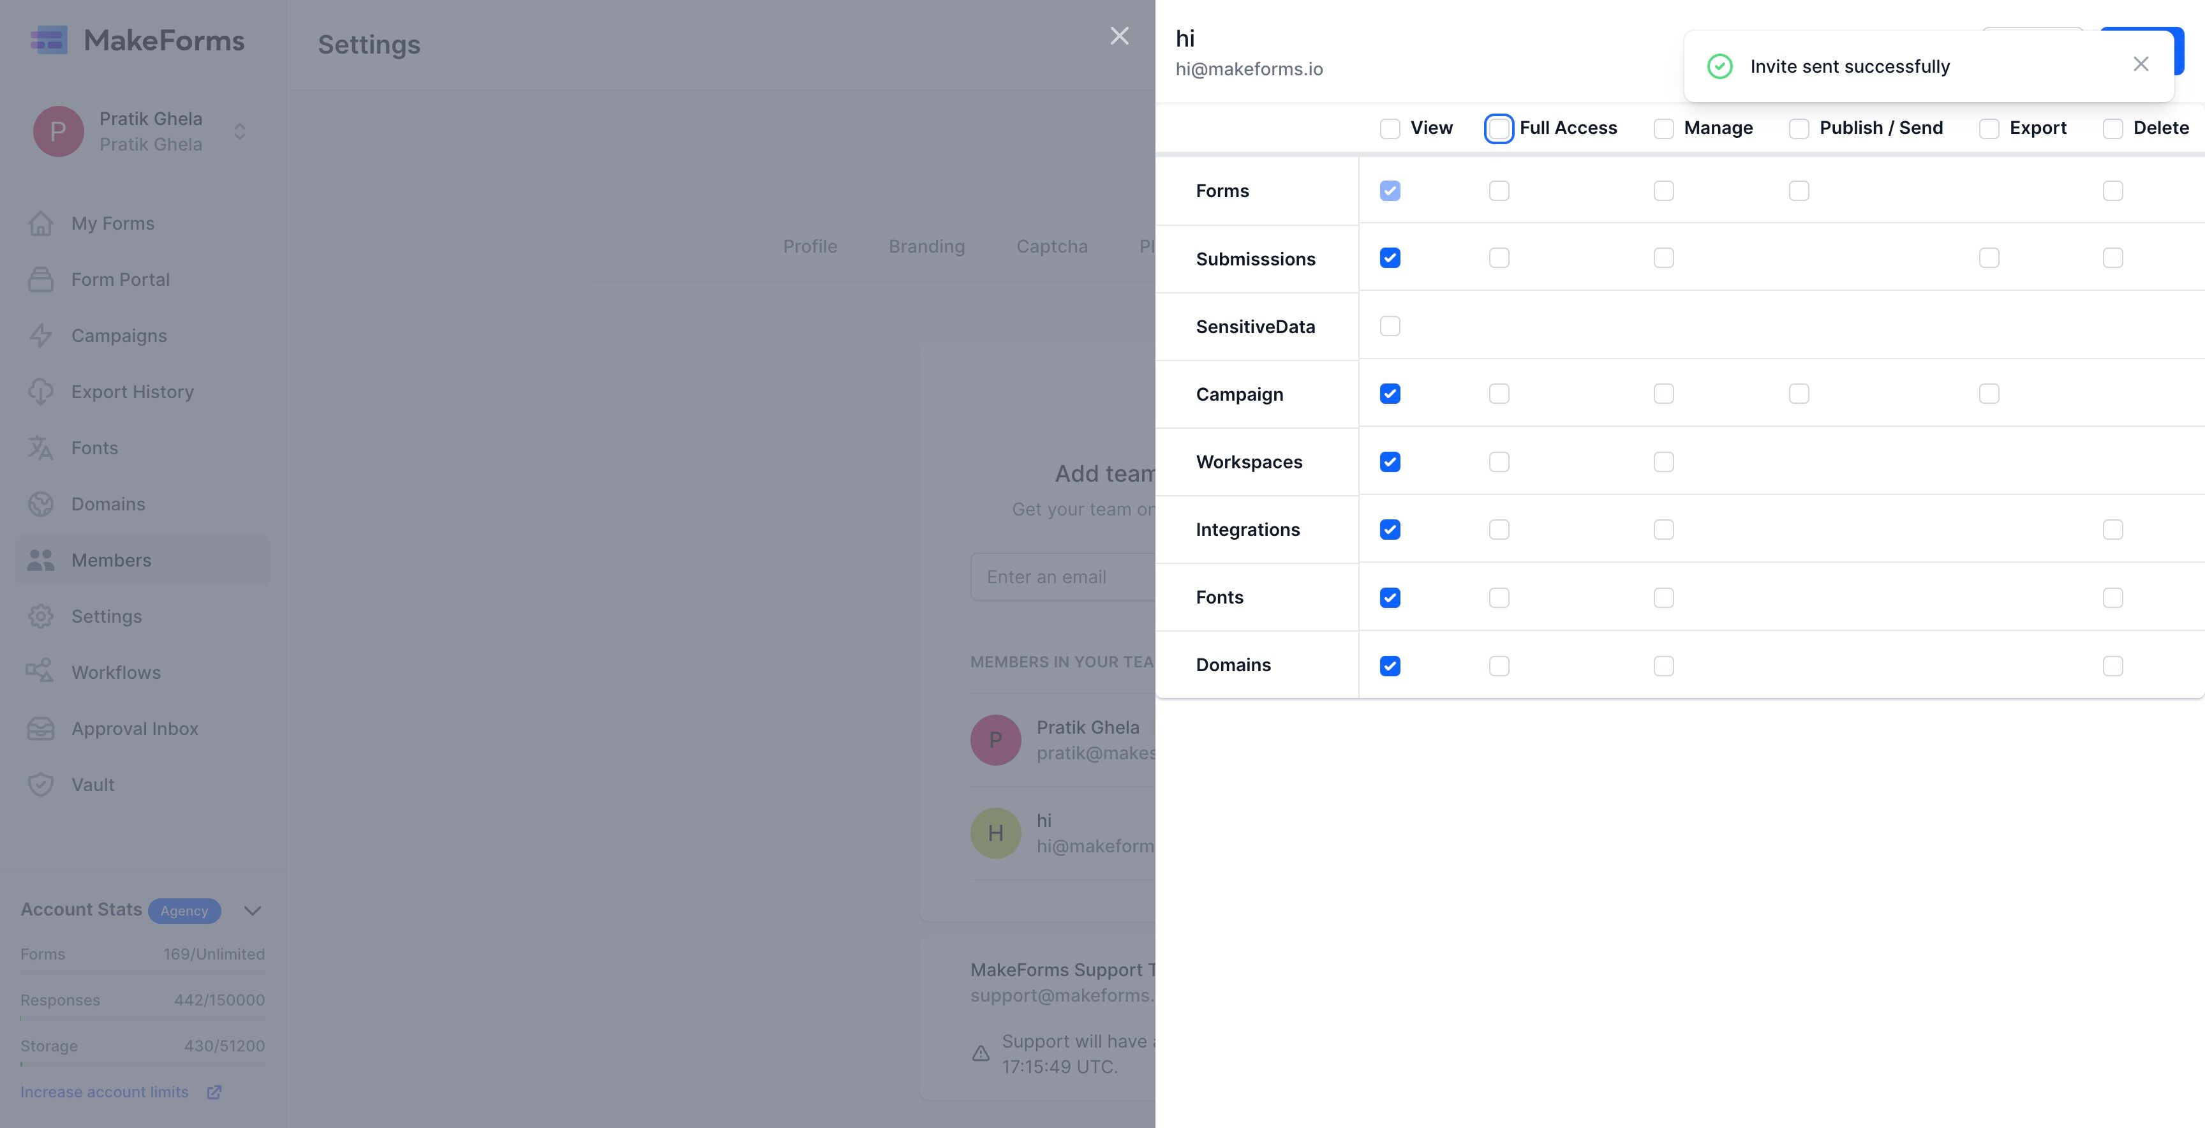This screenshot has width=2205, height=1128.
Task: Click the Storage usage progress bar
Action: tap(142, 1065)
